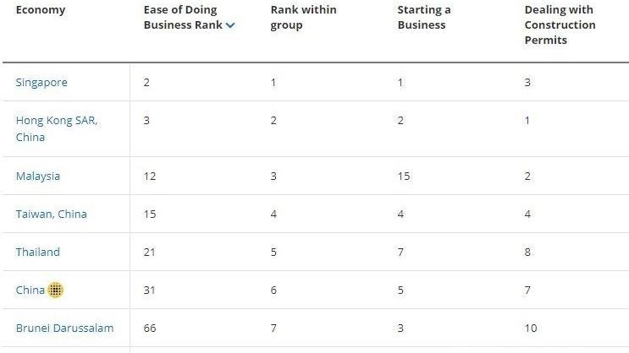Screen dimensions: 629x353
Task: Sort table by Starting a Business column
Action: [x=424, y=17]
